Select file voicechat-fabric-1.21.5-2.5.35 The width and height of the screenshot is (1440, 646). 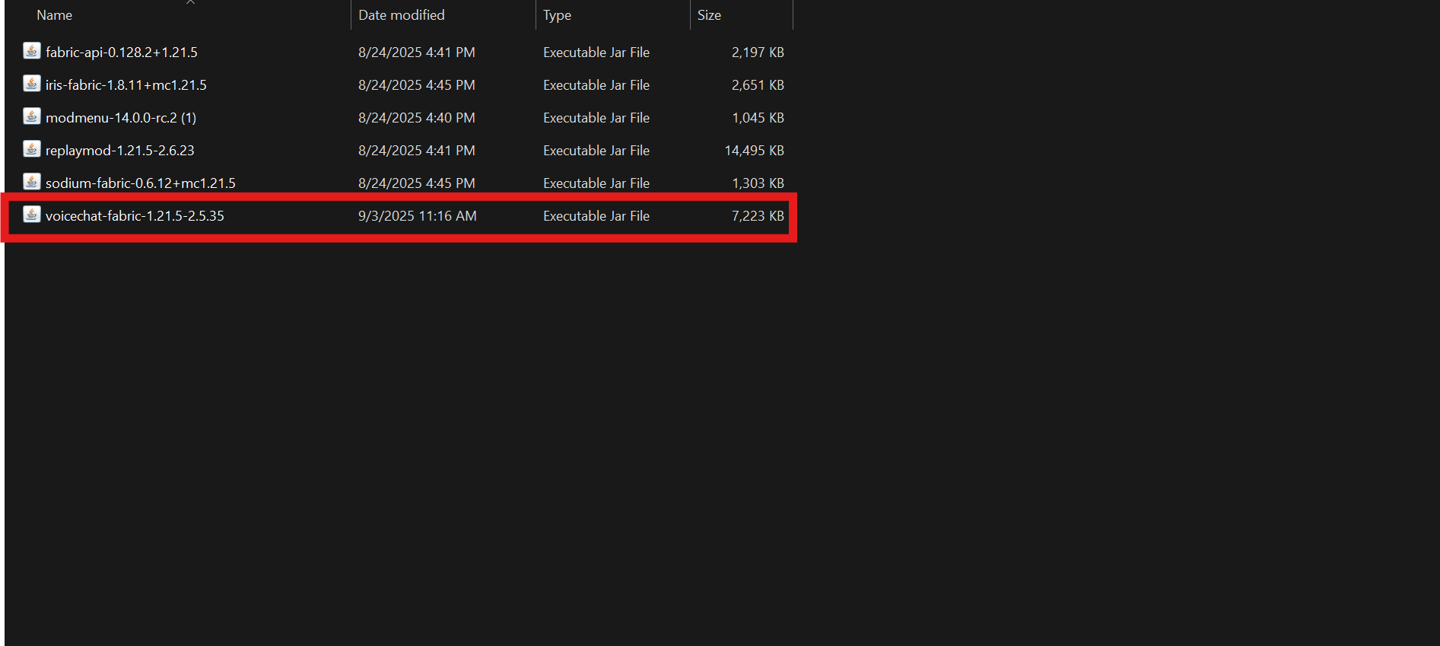[x=135, y=216]
